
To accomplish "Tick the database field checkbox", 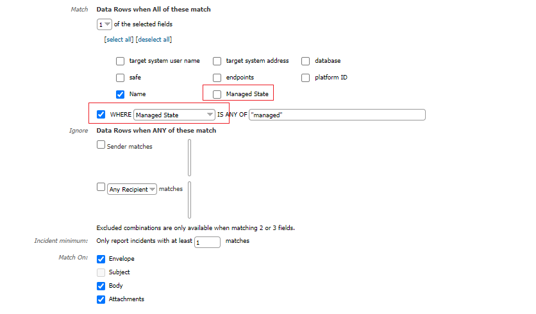I will [x=305, y=62].
